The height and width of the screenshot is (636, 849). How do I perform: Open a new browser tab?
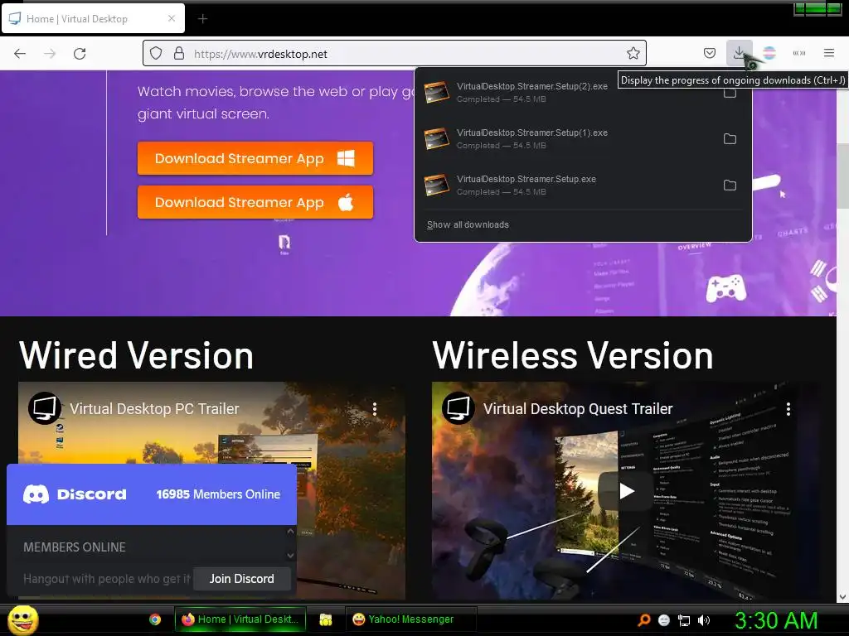point(202,19)
